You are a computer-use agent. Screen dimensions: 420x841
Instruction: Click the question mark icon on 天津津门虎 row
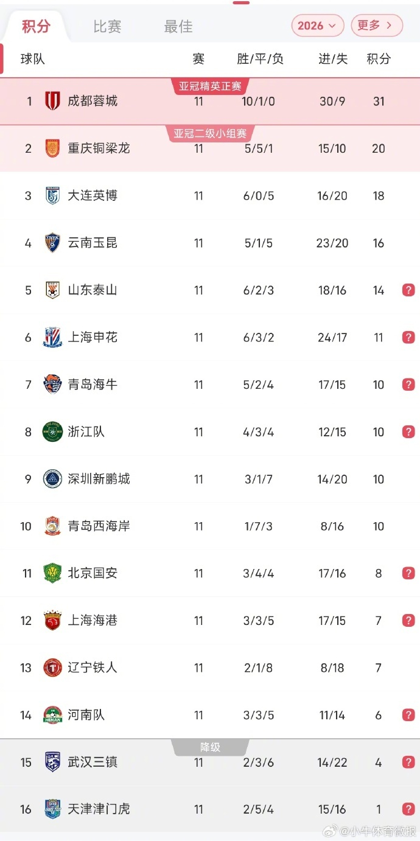click(408, 809)
